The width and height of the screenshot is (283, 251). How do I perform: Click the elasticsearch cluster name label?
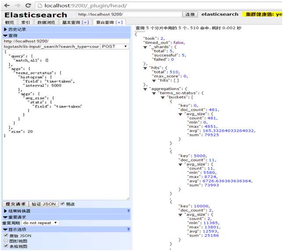[220, 14]
